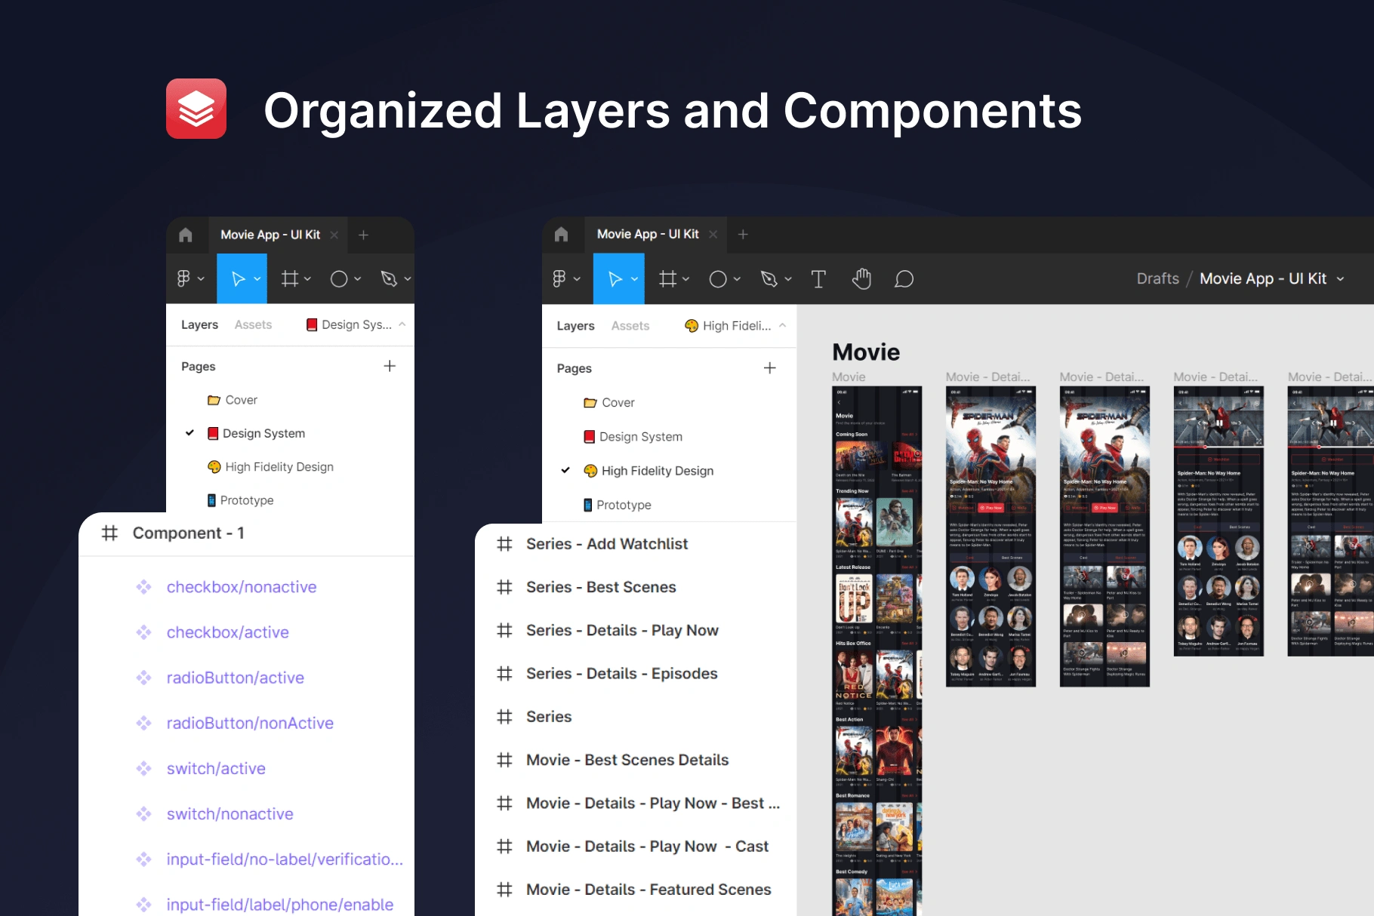This screenshot has width=1374, height=916.
Task: Click the home icon in left Figma window
Action: pyautogui.click(x=186, y=235)
